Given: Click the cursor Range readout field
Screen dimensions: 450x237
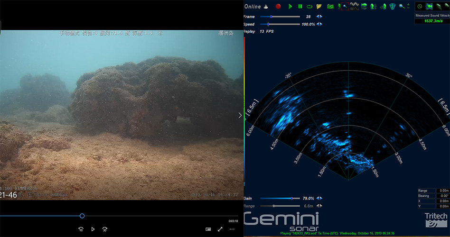Looking at the screenshot, I should click(x=442, y=191).
